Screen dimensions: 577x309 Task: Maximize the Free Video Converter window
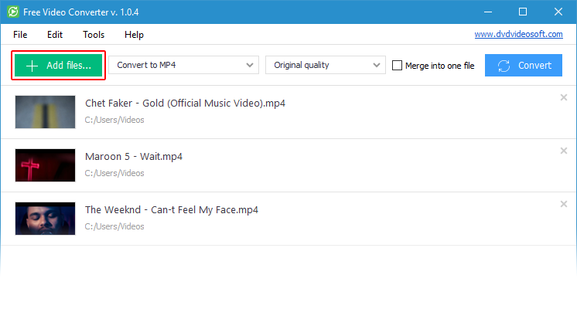523,12
